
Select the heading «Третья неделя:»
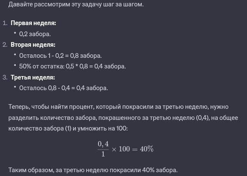(33, 77)
